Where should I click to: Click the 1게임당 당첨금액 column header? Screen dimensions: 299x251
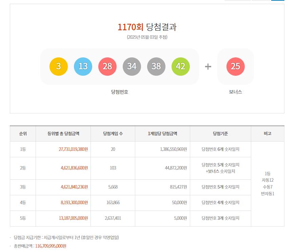tap(162, 133)
